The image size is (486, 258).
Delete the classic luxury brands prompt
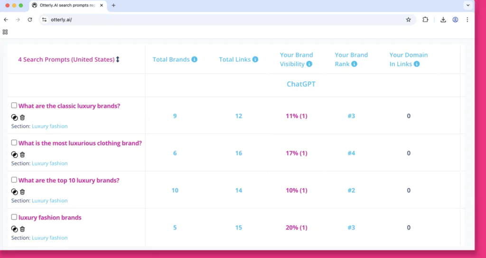(22, 117)
